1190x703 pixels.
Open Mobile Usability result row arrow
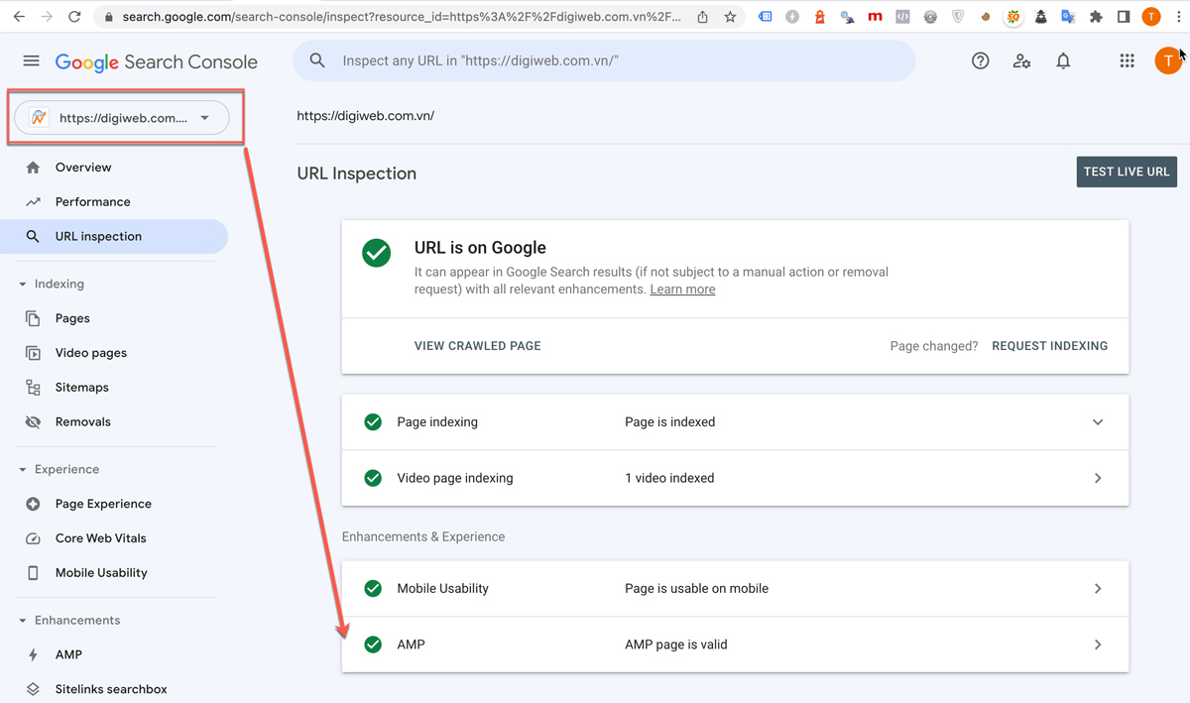click(x=1098, y=589)
